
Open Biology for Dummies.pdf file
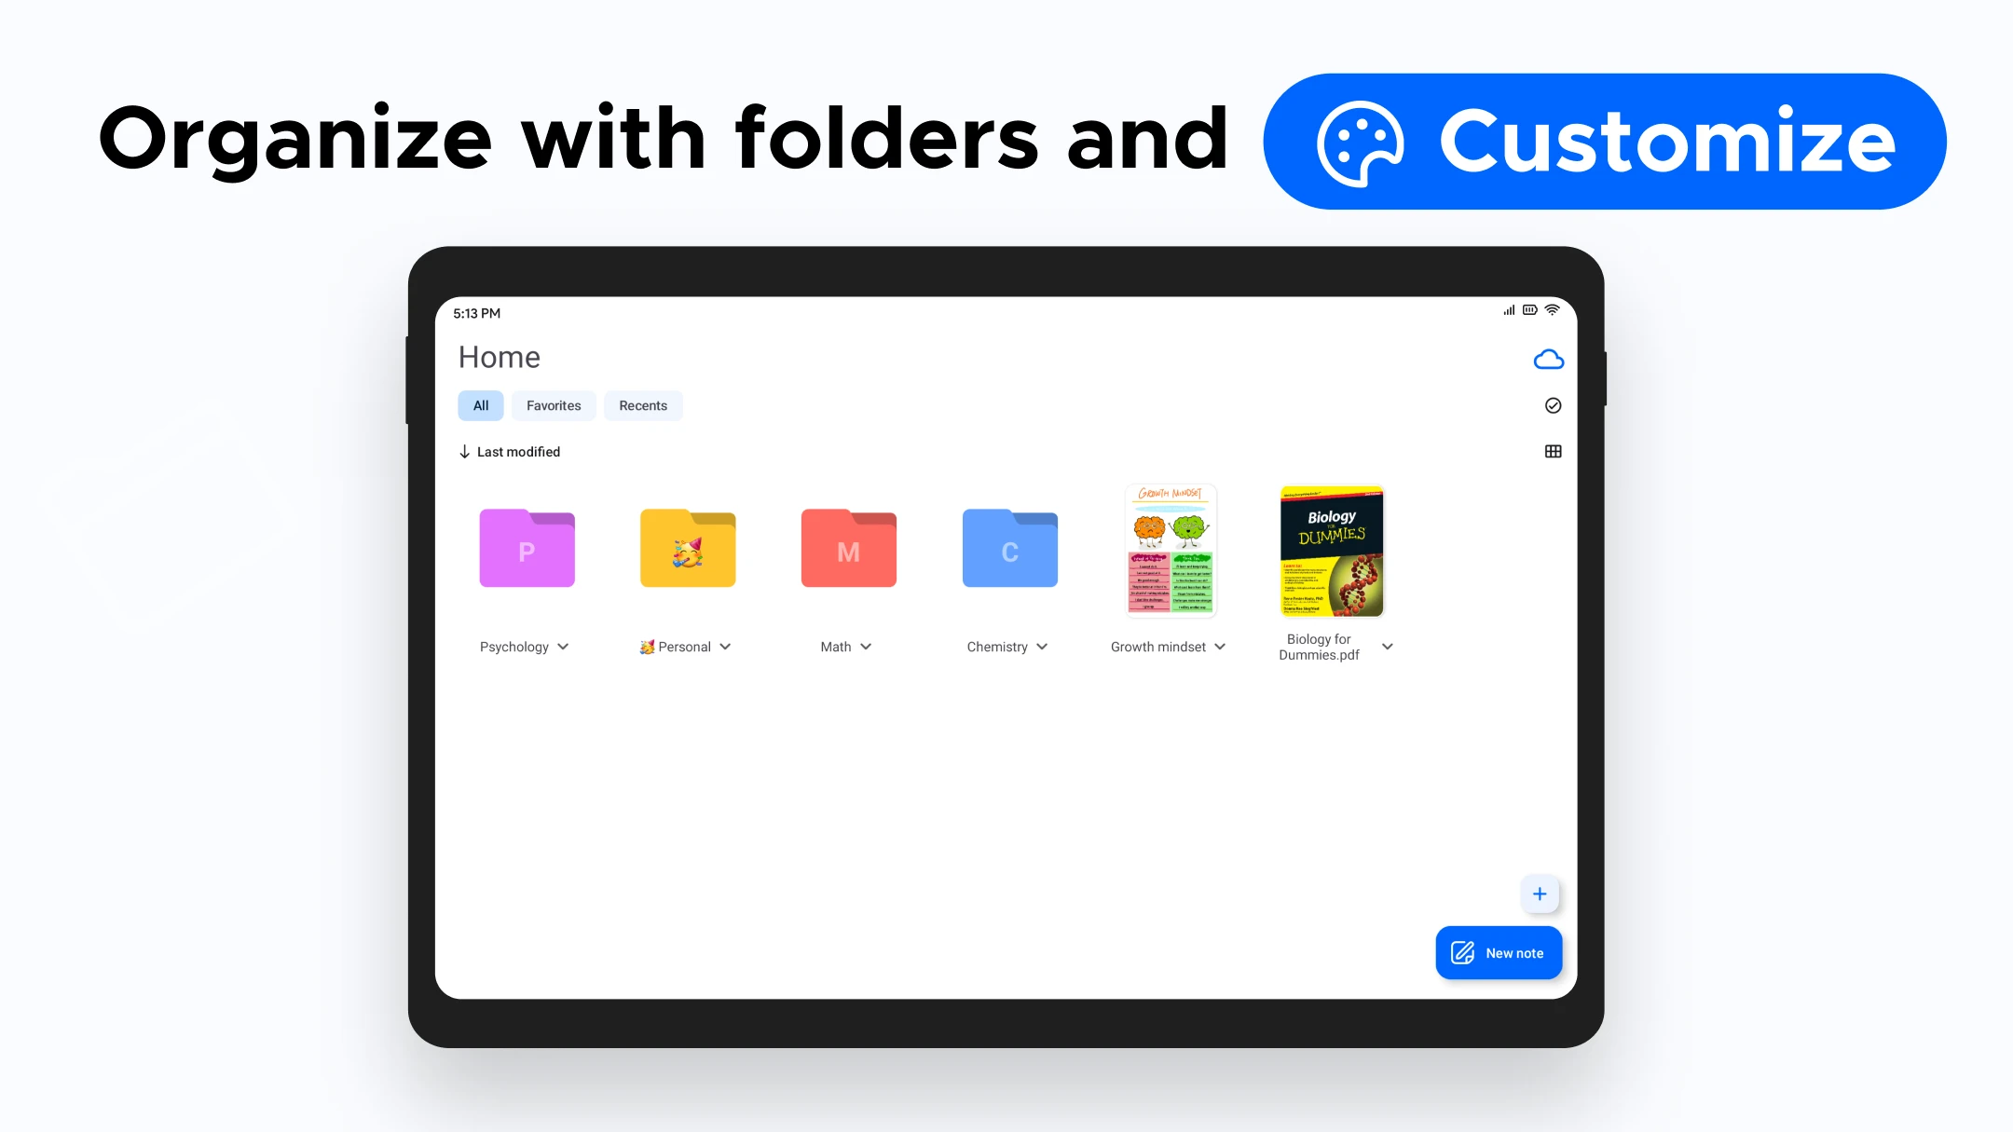click(1329, 549)
